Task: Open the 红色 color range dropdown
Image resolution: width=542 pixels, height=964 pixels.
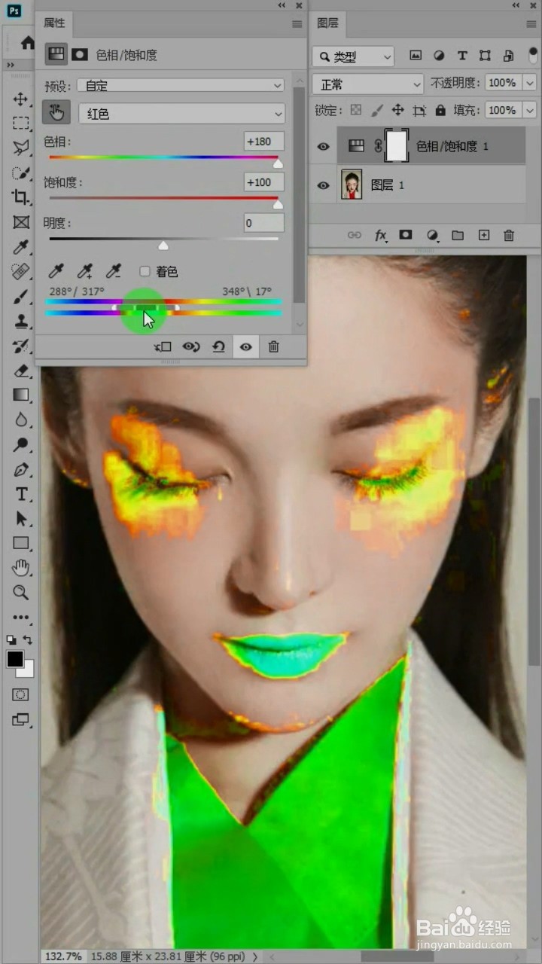Action: pyautogui.click(x=181, y=114)
